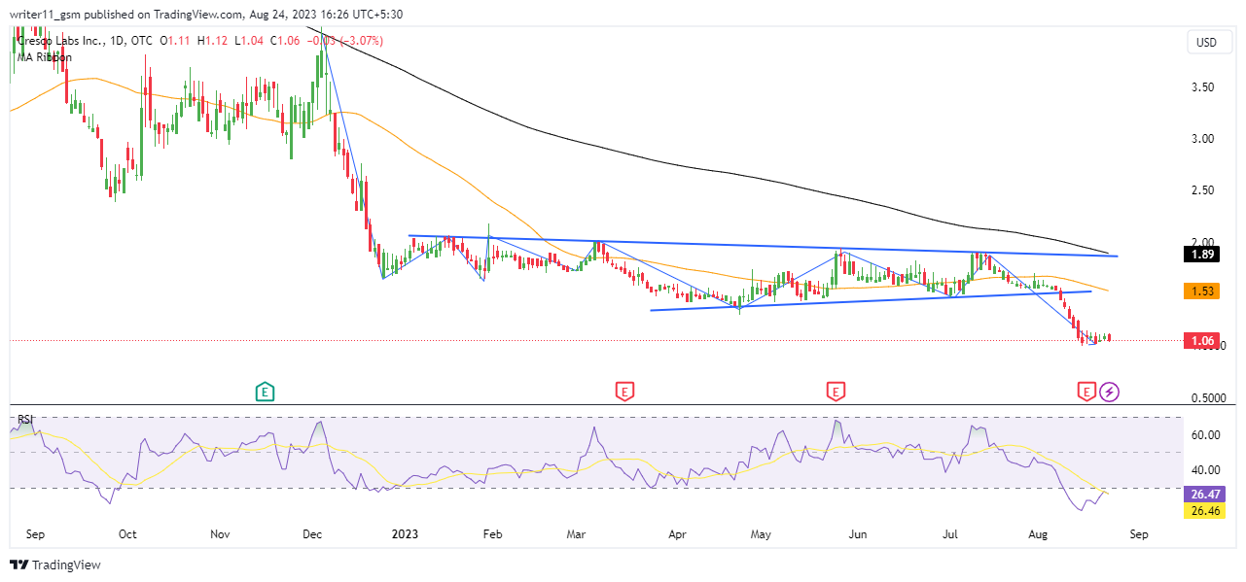1246x582 pixels.
Task: Click the Nov label on time axis
Action: (x=220, y=534)
